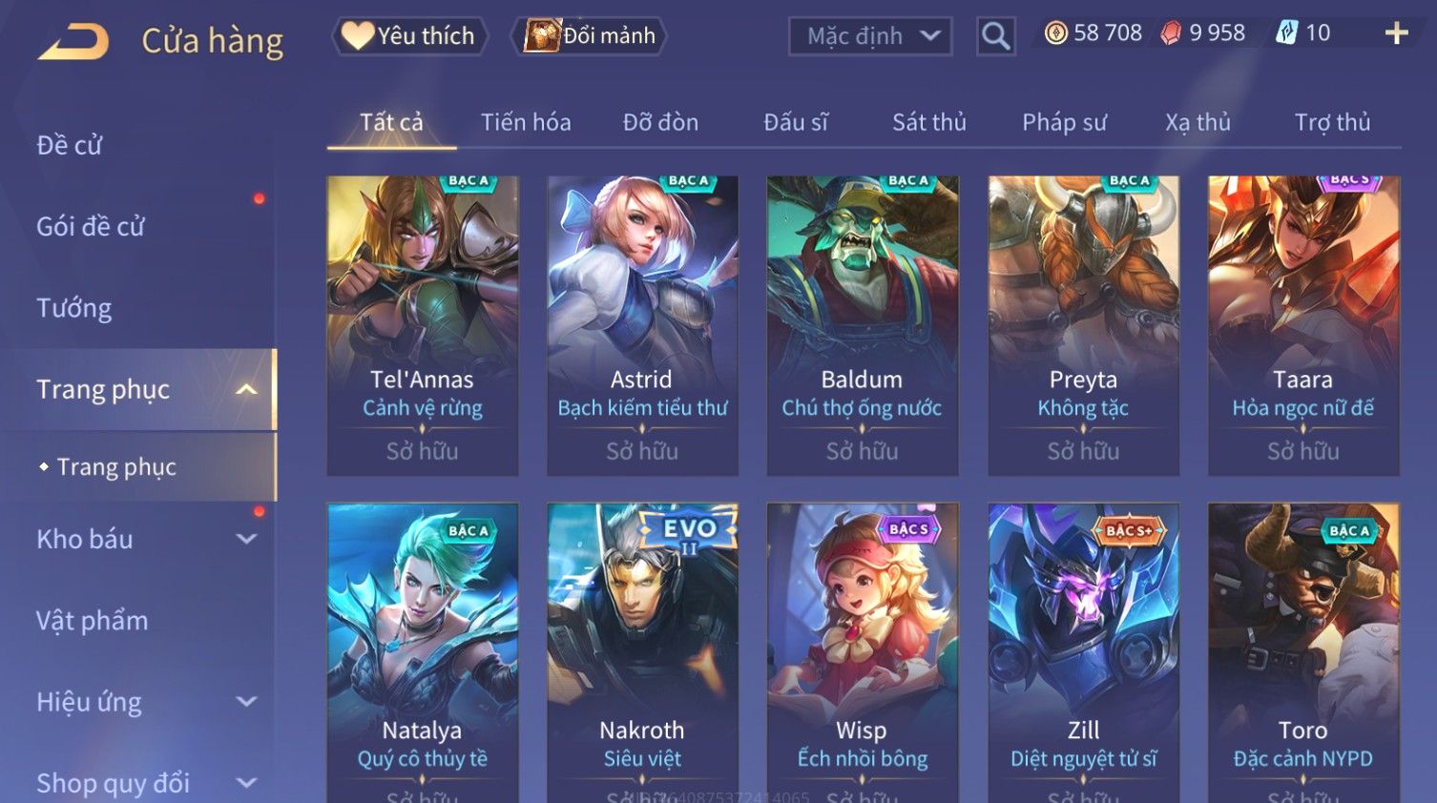The width and height of the screenshot is (1437, 803).
Task: Click the blue voucher currency icon
Action: point(1287,33)
